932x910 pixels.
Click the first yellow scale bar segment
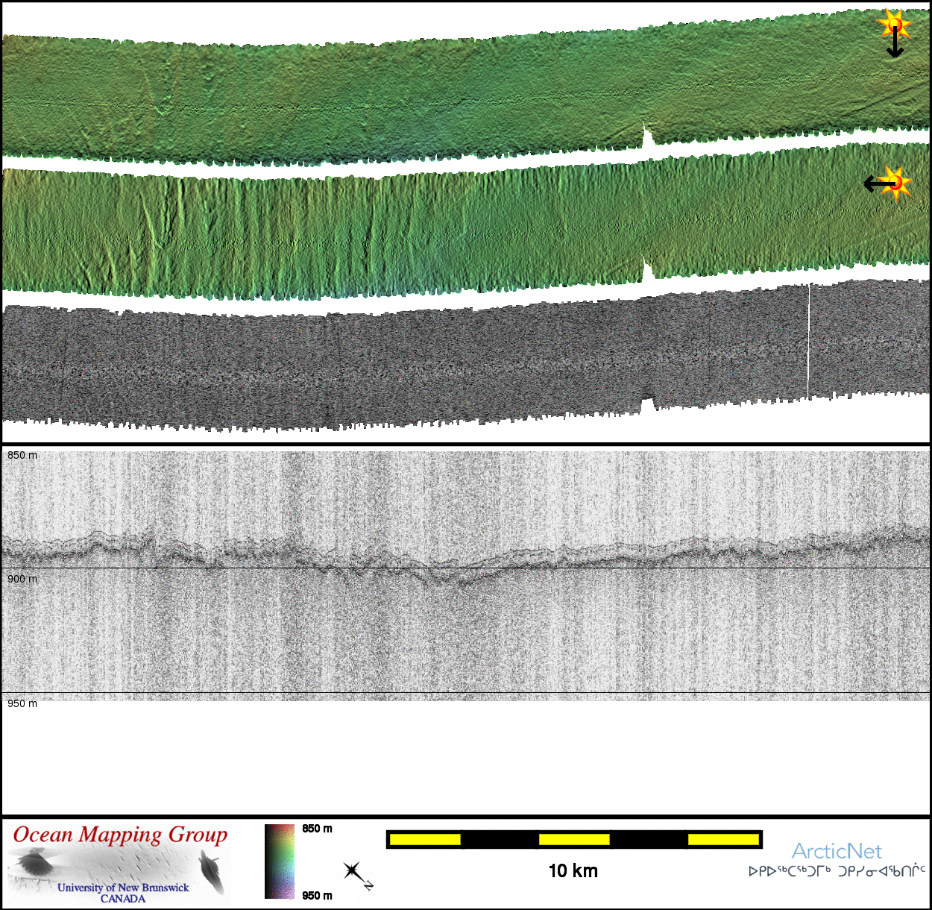point(425,840)
